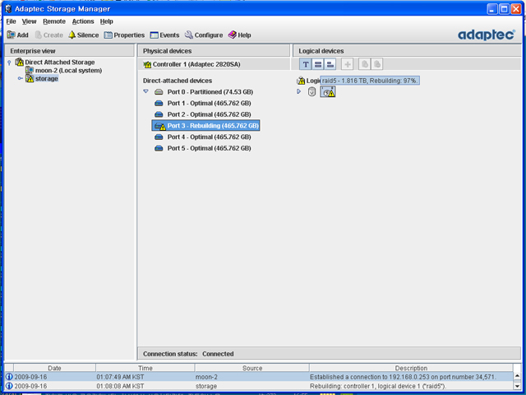
Task: Collapse the Direct Attached Storage tree node
Action: (x=9, y=63)
